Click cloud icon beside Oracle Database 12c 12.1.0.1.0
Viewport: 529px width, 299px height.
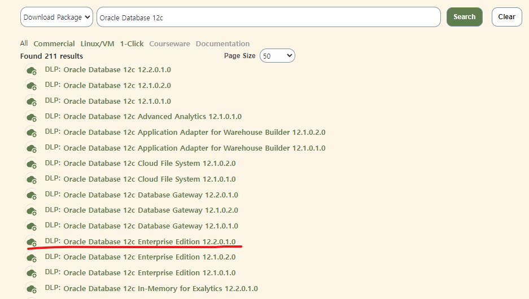coord(32,102)
